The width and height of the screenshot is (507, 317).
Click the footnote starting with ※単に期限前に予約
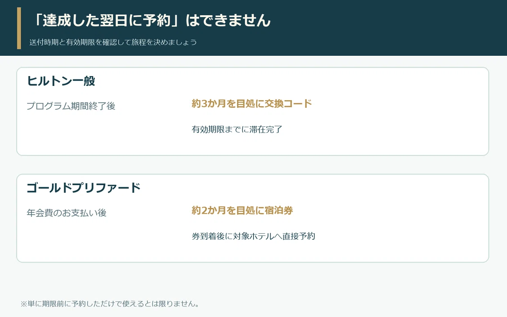(x=110, y=303)
